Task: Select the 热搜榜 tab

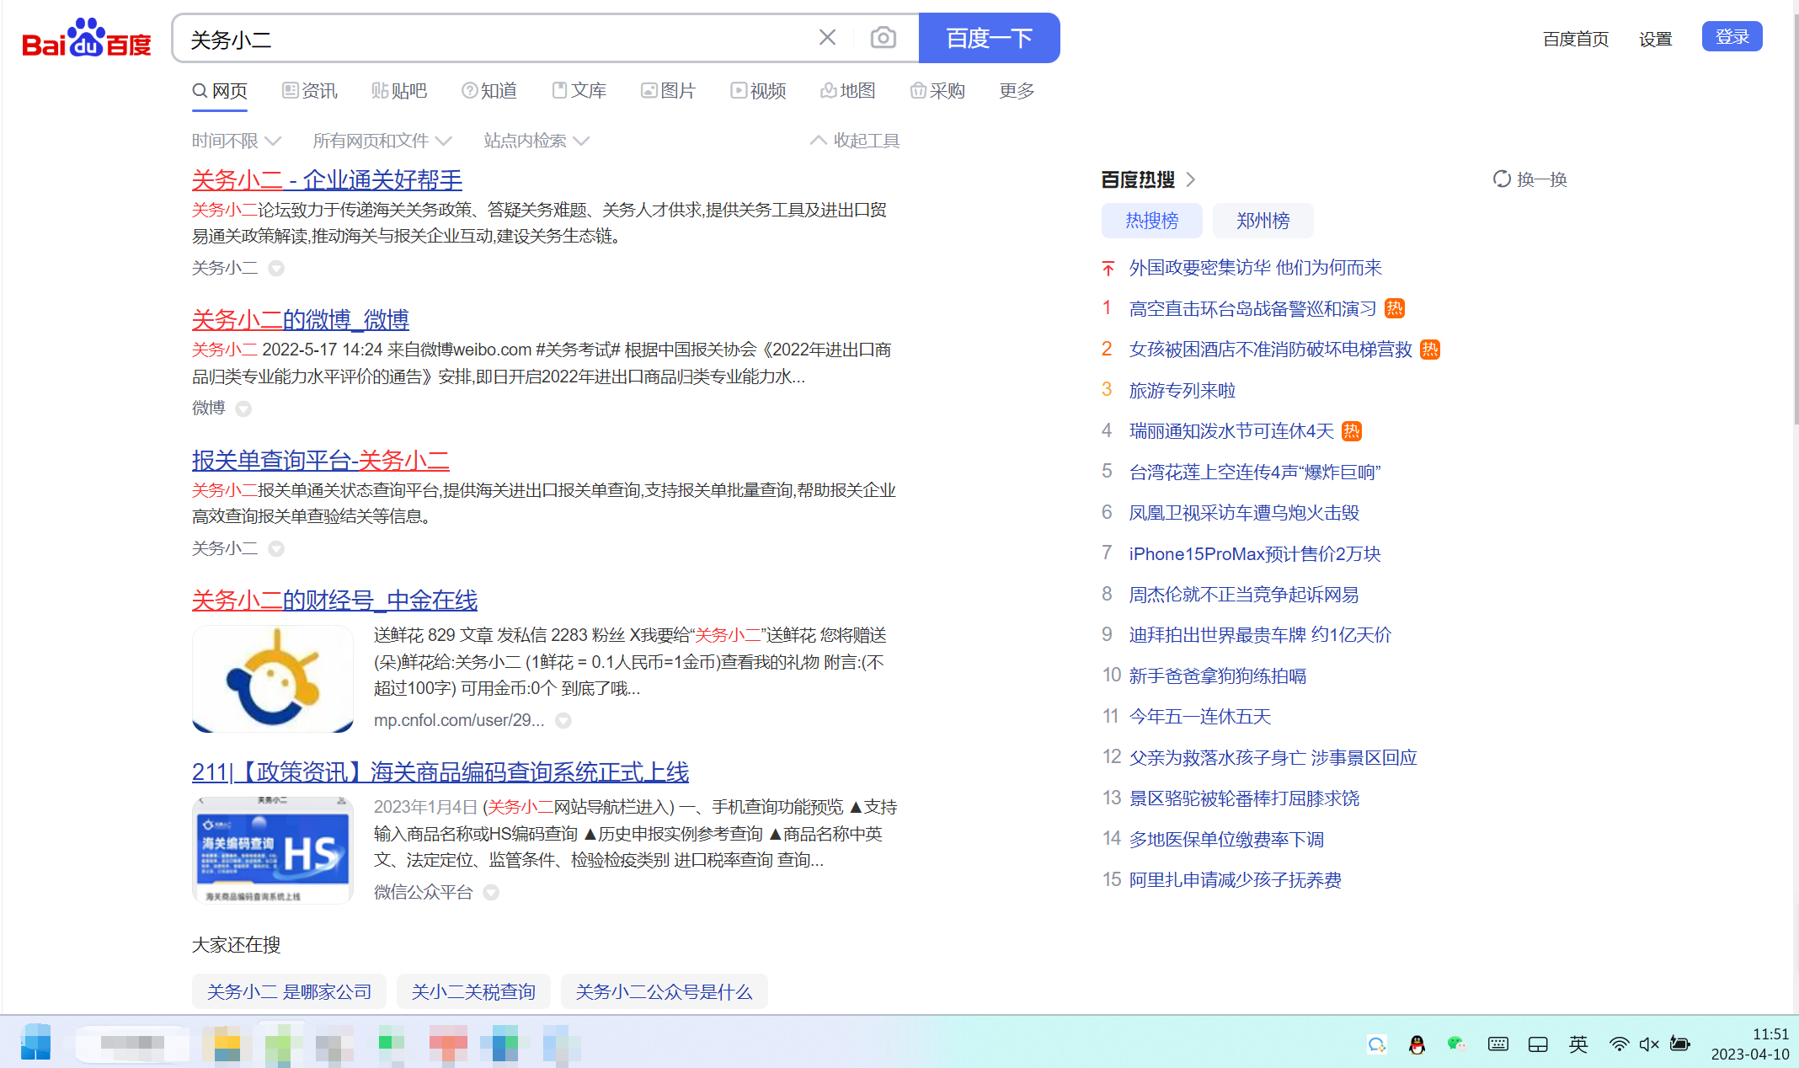Action: [1151, 221]
